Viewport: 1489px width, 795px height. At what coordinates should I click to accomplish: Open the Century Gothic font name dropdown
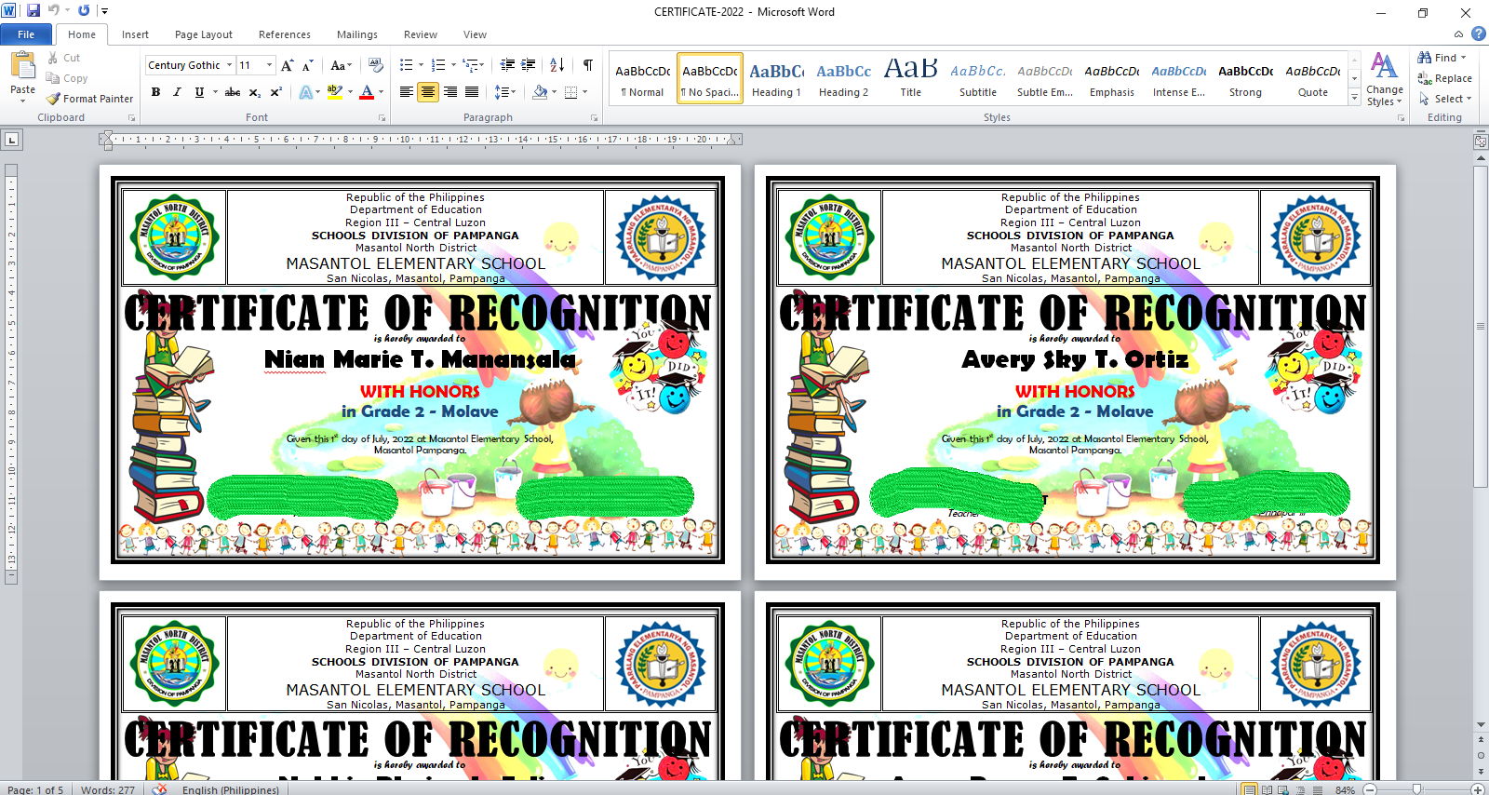point(229,65)
